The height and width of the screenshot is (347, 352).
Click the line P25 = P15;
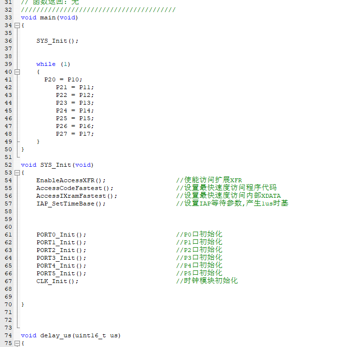click(75, 118)
